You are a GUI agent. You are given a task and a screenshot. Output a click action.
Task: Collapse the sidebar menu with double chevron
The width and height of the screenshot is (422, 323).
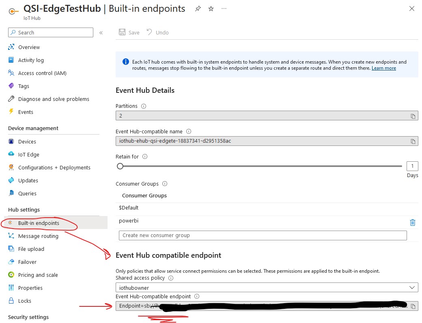tap(101, 33)
